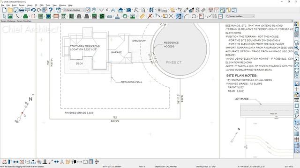
Task: Open the camera view tool
Action: 128,10
